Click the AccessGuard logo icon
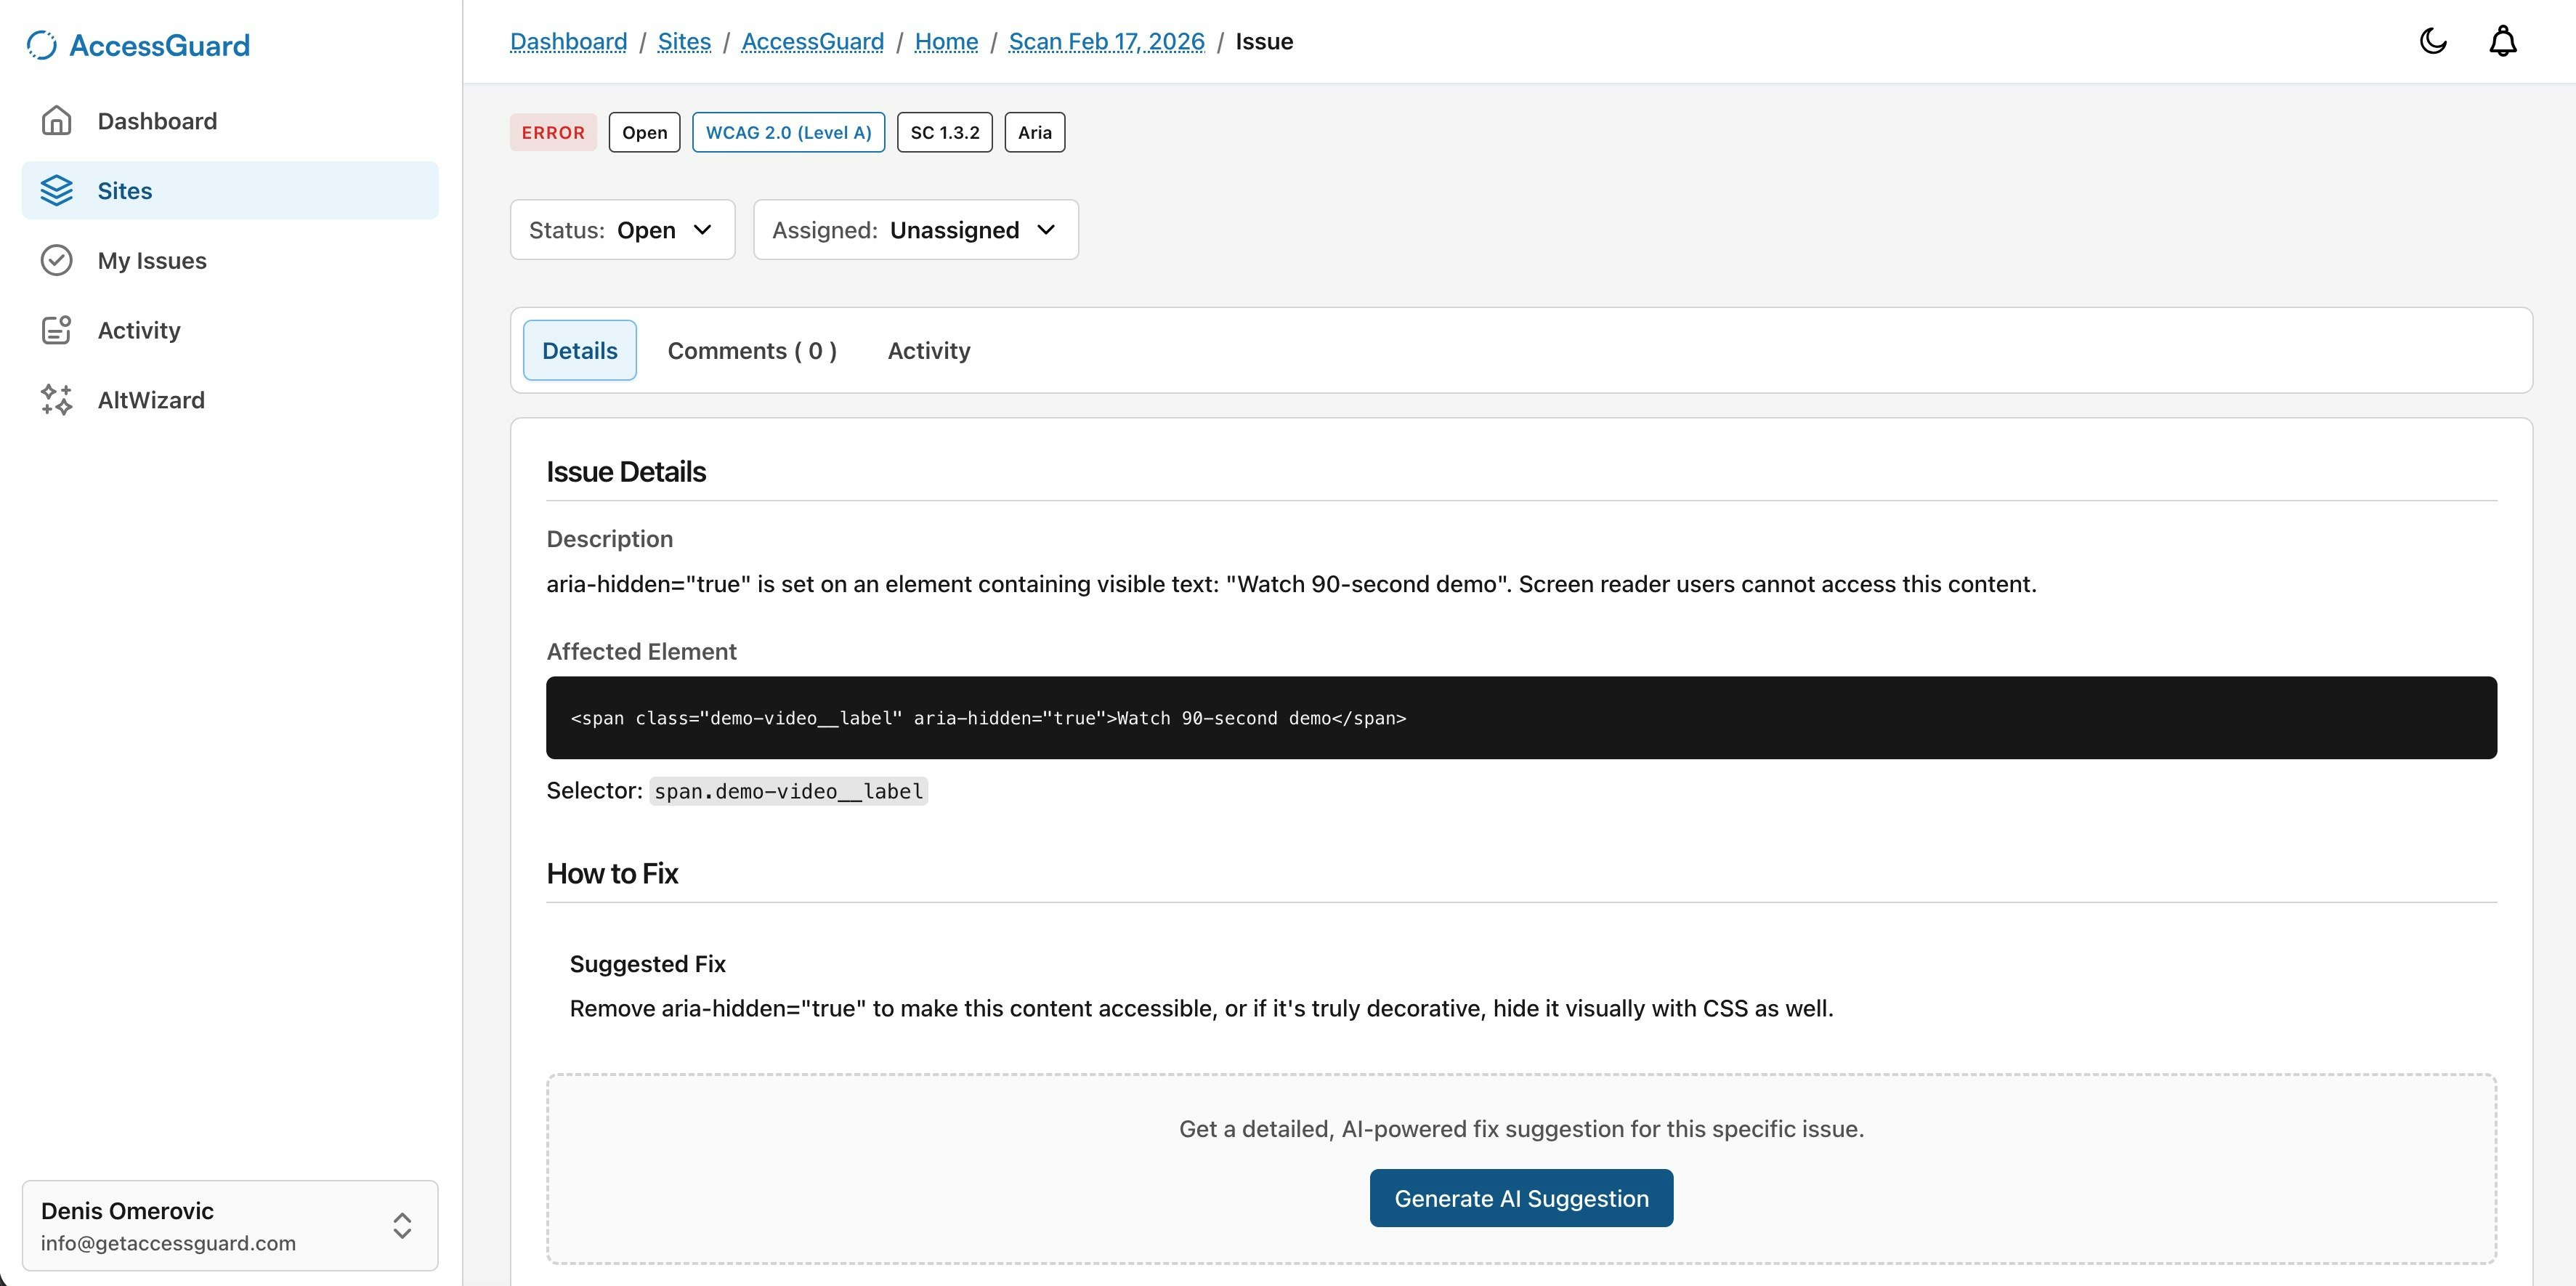Image resolution: width=2576 pixels, height=1286 pixels. pos(41,45)
